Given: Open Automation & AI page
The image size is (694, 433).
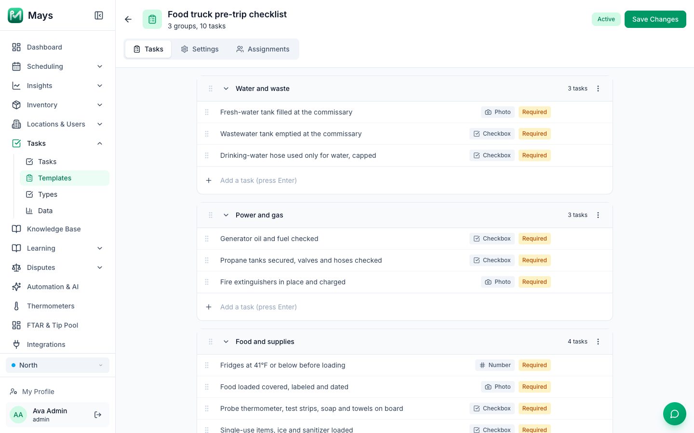Looking at the screenshot, I should pos(57,287).
